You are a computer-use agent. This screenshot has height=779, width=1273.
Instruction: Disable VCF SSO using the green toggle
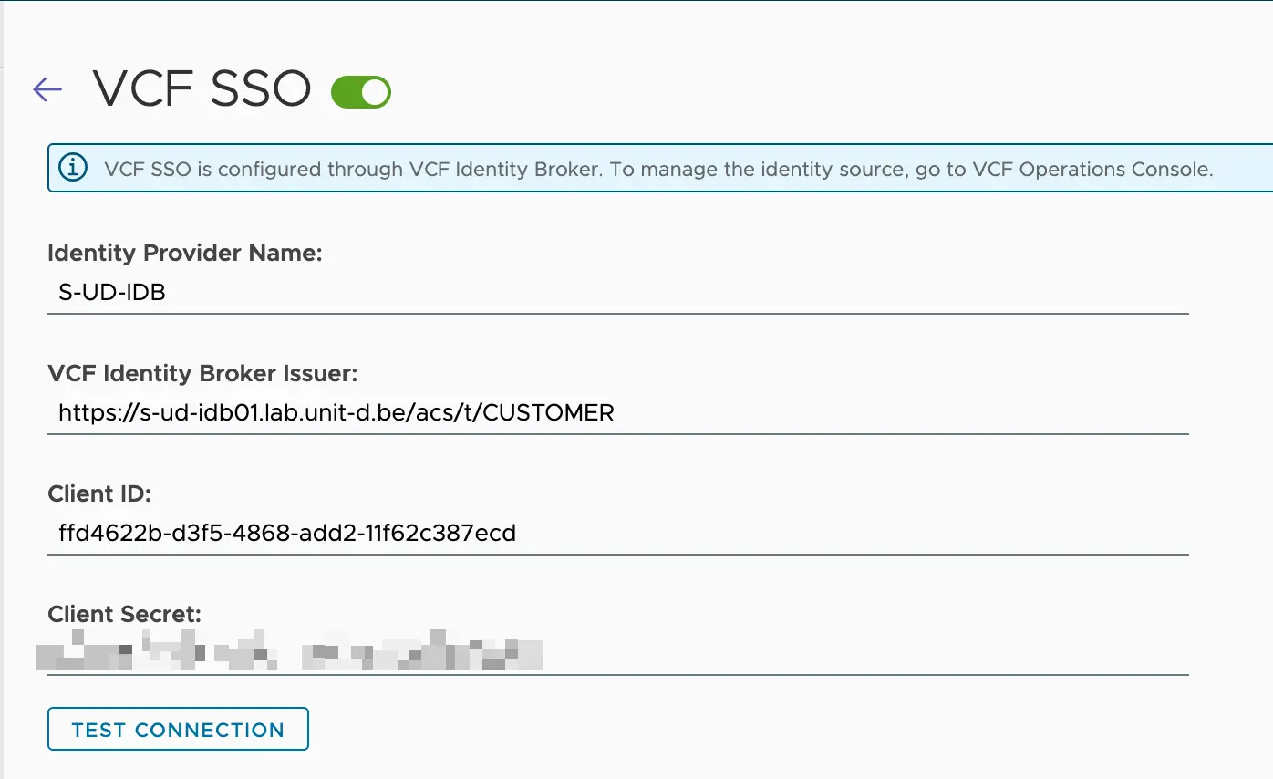tap(361, 90)
